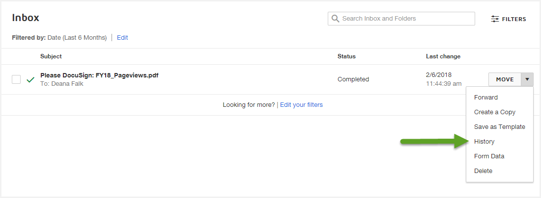Viewport: 541px width, 198px height.
Task: Select Save as Template entry
Action: 499,127
